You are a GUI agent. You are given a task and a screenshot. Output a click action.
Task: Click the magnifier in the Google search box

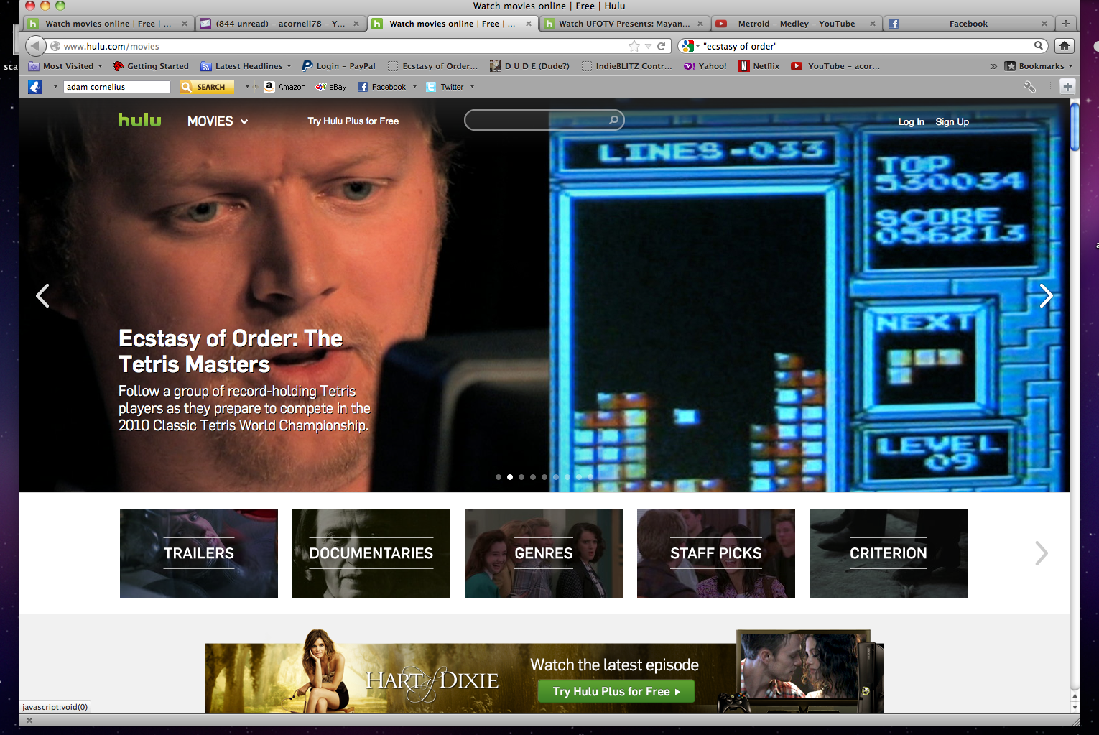pos(1039,46)
